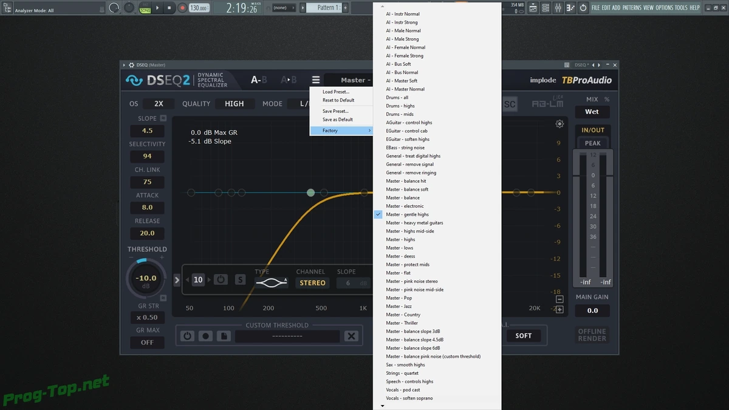
Task: Select the filter TYPE curve icon
Action: [271, 282]
